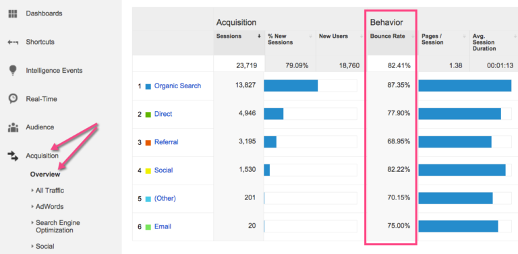The width and height of the screenshot is (518, 254).
Task: Click the total sessions value 23,719
Action: (246, 65)
